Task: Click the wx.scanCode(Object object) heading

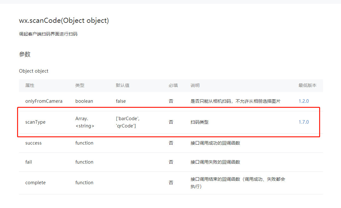Action: coord(64,21)
